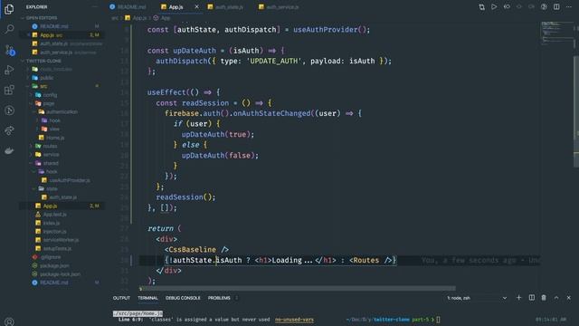Expand the service folder
Viewport: 579px width, 326px height.
[x=51, y=155]
